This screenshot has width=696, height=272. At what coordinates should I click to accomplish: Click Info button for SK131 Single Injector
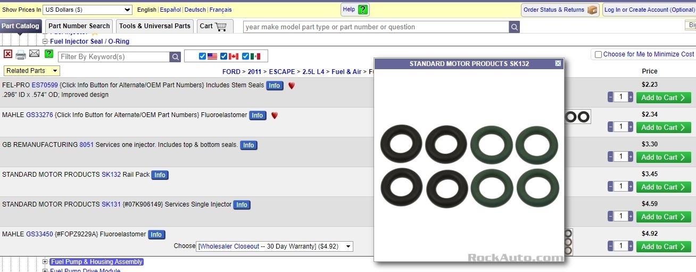click(x=242, y=205)
